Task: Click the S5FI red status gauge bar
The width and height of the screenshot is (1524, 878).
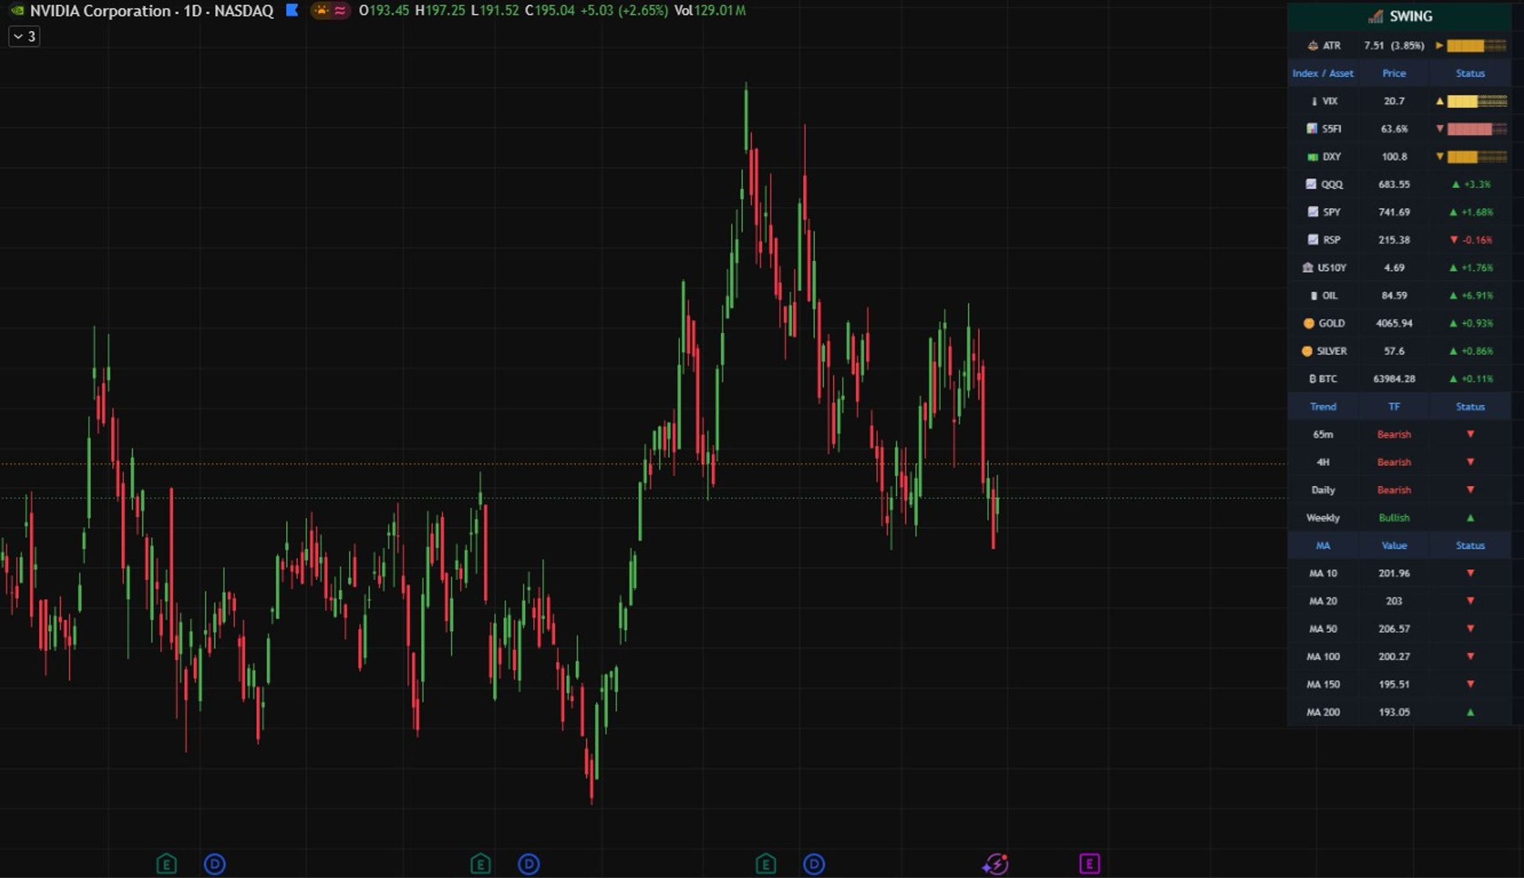Action: pos(1476,129)
